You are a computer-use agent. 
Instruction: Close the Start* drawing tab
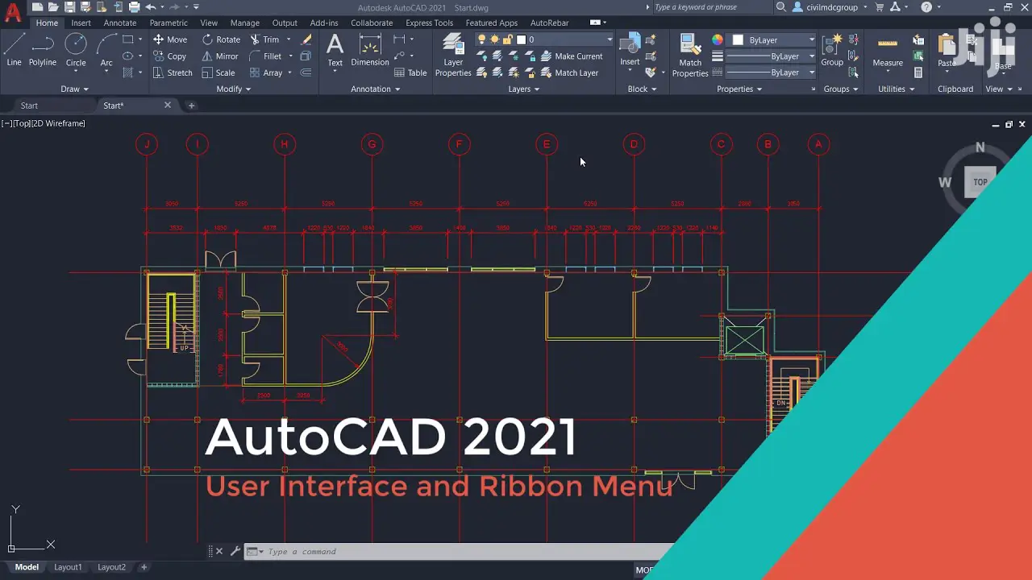click(x=168, y=105)
